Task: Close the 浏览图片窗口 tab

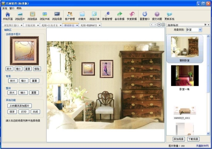Action: tap(22, 25)
